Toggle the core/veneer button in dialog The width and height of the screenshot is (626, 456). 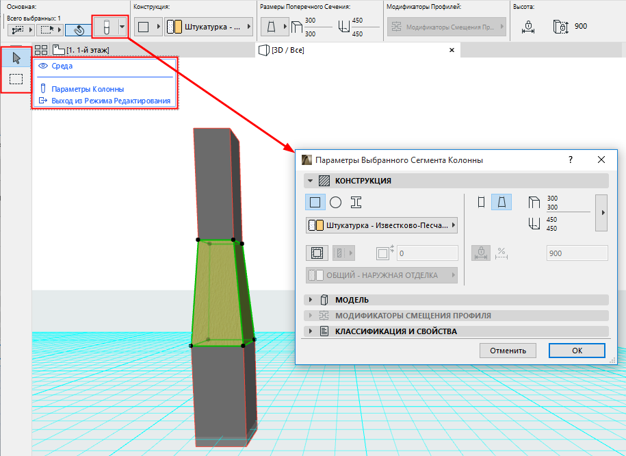pyautogui.click(x=317, y=253)
